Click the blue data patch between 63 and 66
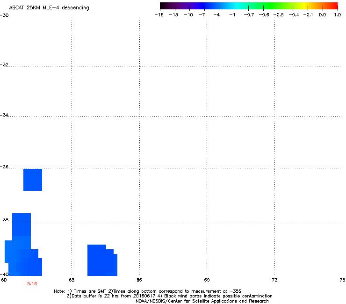 (102, 261)
